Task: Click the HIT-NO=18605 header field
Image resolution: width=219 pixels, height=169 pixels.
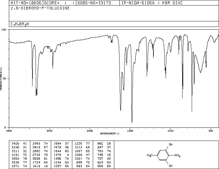Action: tap(26, 3)
